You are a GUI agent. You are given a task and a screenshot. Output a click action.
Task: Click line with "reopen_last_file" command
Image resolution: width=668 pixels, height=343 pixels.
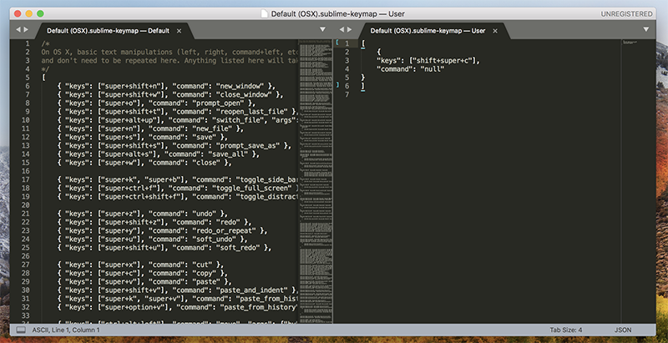(176, 112)
